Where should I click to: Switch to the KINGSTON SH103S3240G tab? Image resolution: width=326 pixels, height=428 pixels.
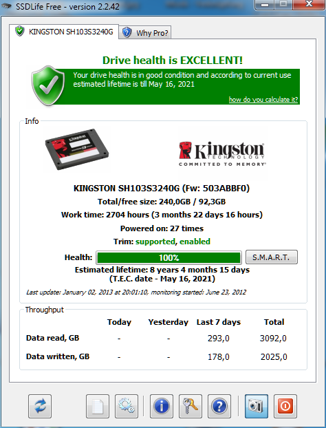64,32
